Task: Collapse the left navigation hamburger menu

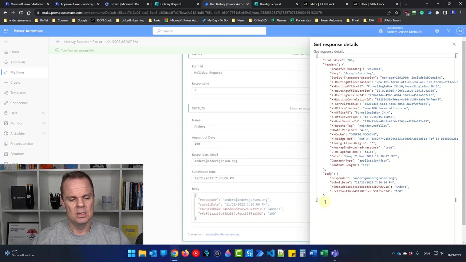Action: (6, 42)
